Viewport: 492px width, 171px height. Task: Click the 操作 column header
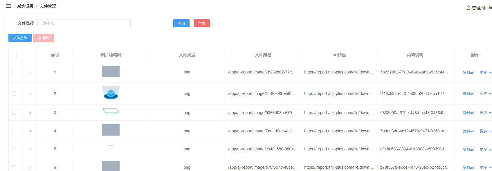pos(475,55)
